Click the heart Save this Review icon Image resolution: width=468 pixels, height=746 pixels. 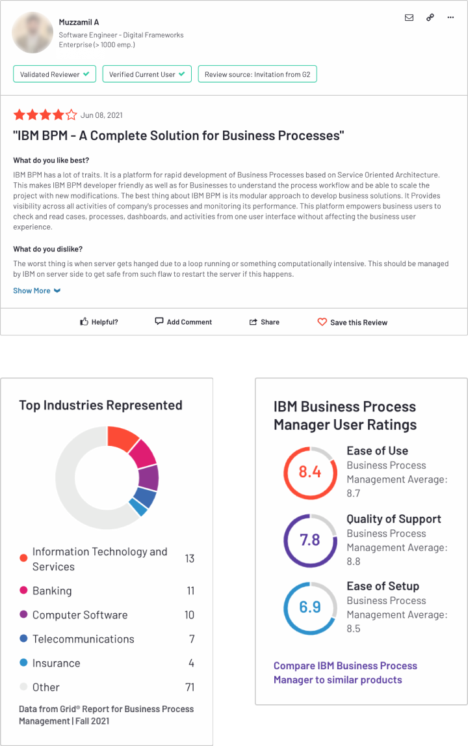click(x=322, y=322)
